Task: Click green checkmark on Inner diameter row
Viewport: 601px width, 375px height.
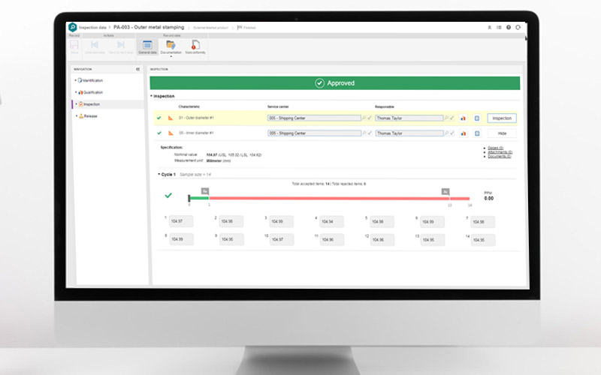Action: tap(159, 133)
